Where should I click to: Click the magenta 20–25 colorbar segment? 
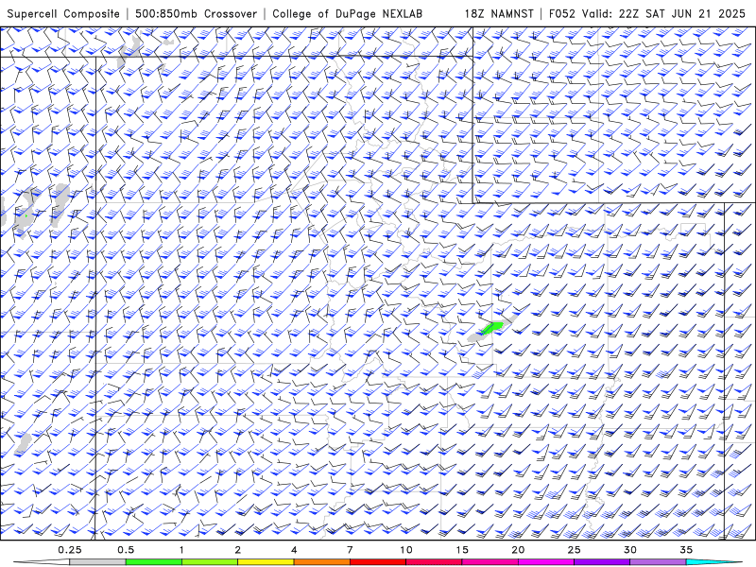tap(546, 562)
